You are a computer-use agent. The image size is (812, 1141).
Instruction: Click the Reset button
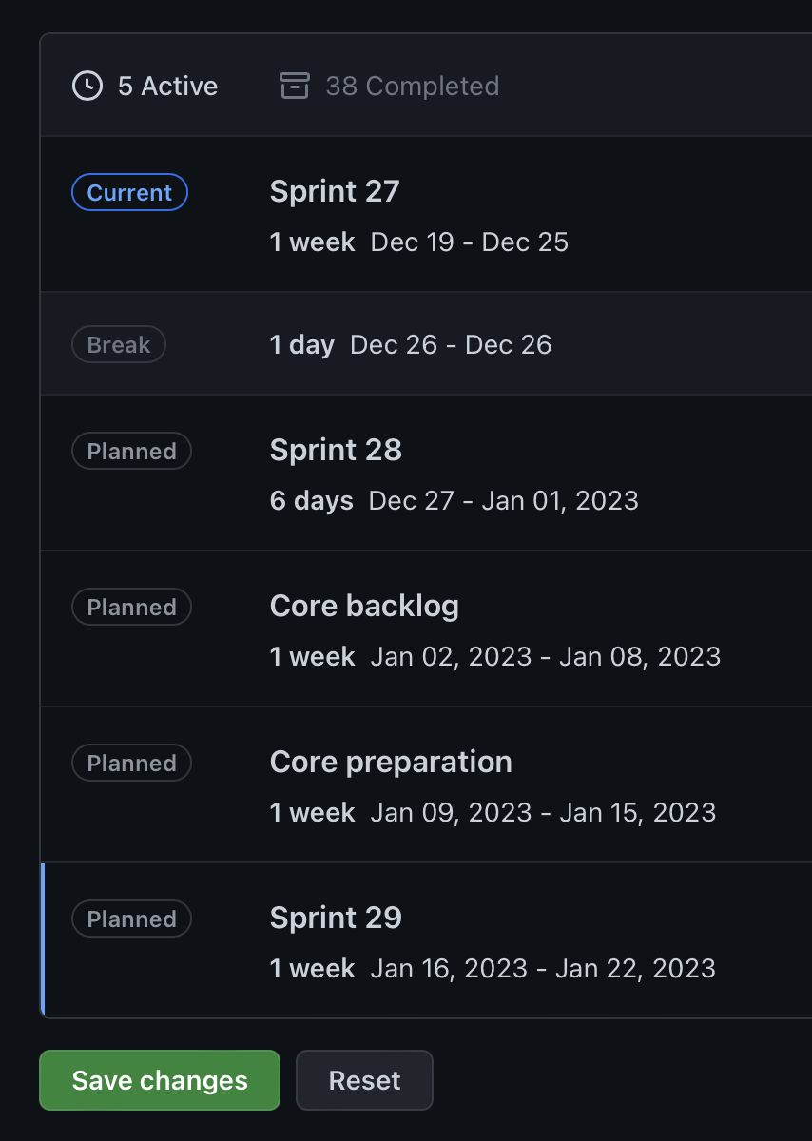click(364, 1080)
